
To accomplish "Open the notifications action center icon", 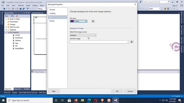I will (180, 100).
